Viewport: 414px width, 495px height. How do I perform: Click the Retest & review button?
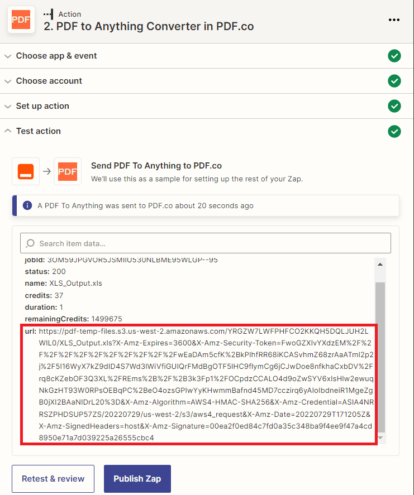coord(53,479)
